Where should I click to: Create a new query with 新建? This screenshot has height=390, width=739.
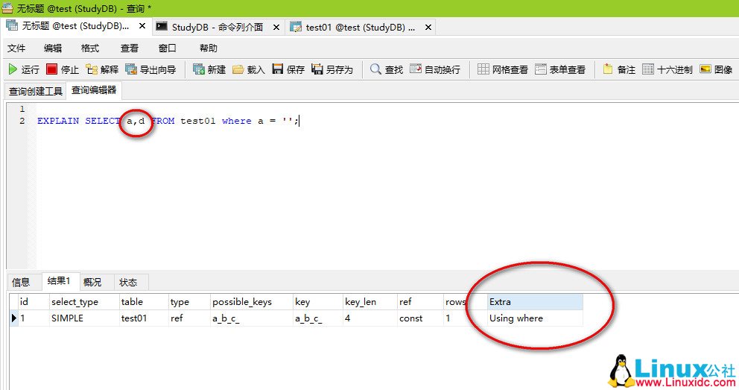(x=210, y=70)
